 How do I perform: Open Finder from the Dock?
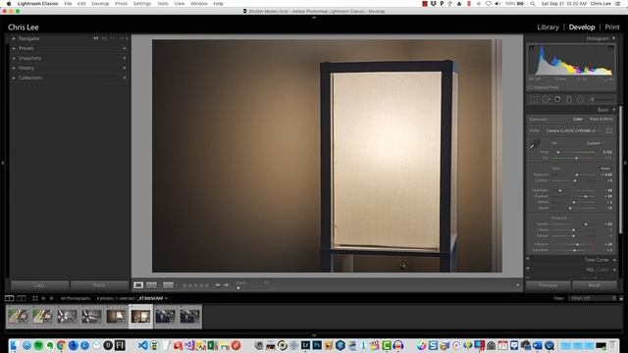[15, 345]
